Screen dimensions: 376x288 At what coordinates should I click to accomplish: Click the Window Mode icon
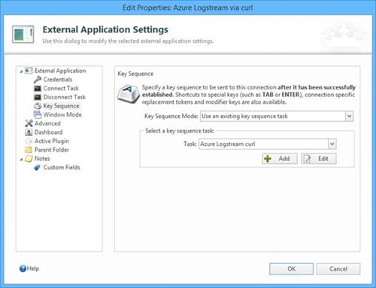pos(38,114)
